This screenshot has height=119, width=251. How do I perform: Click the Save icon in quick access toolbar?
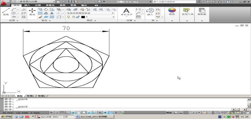[70, 1]
